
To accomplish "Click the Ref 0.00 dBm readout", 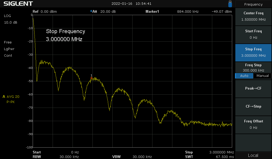I will (x=45, y=12).
